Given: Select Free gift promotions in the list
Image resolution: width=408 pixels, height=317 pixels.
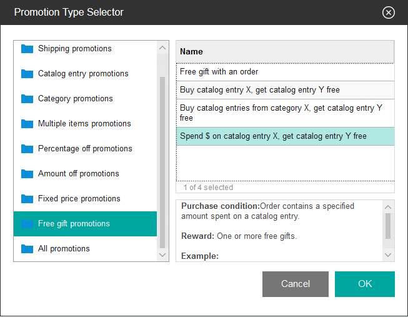Looking at the screenshot, I should tap(74, 224).
